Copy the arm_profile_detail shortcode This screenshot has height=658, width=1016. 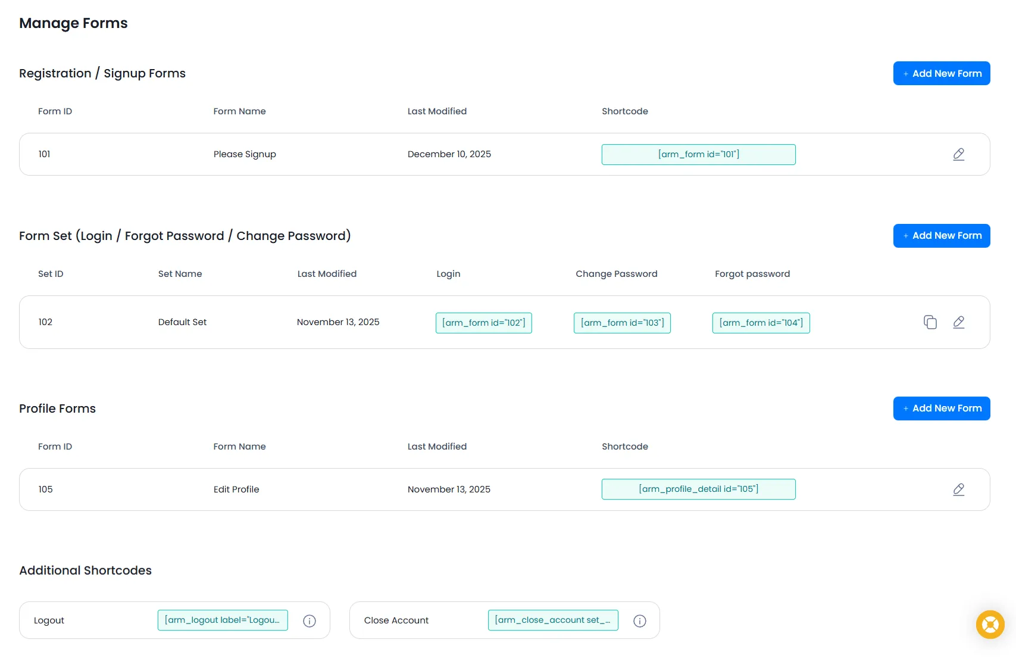(x=698, y=489)
